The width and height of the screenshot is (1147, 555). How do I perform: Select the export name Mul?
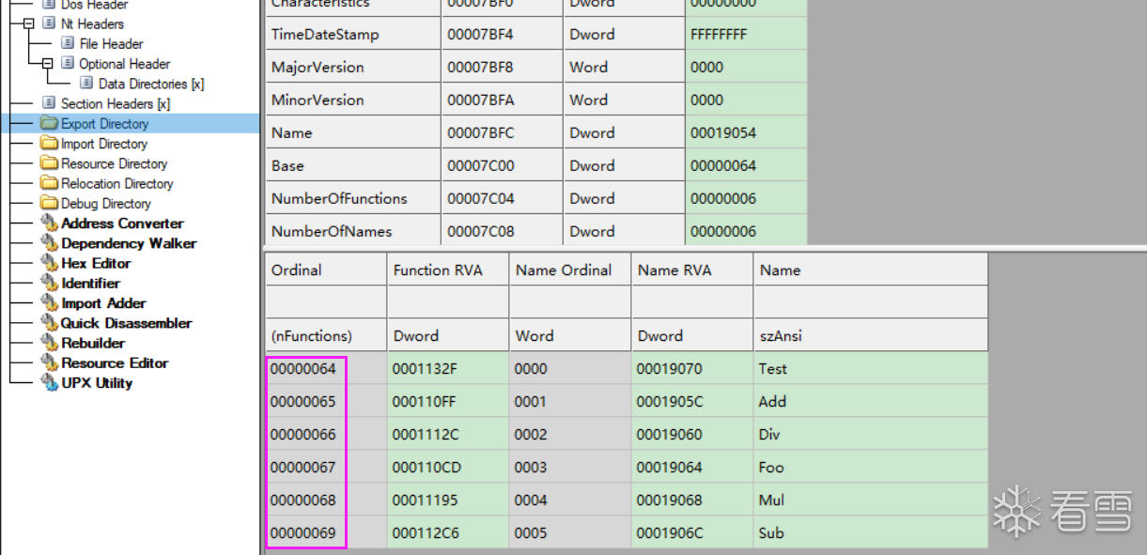pos(870,500)
